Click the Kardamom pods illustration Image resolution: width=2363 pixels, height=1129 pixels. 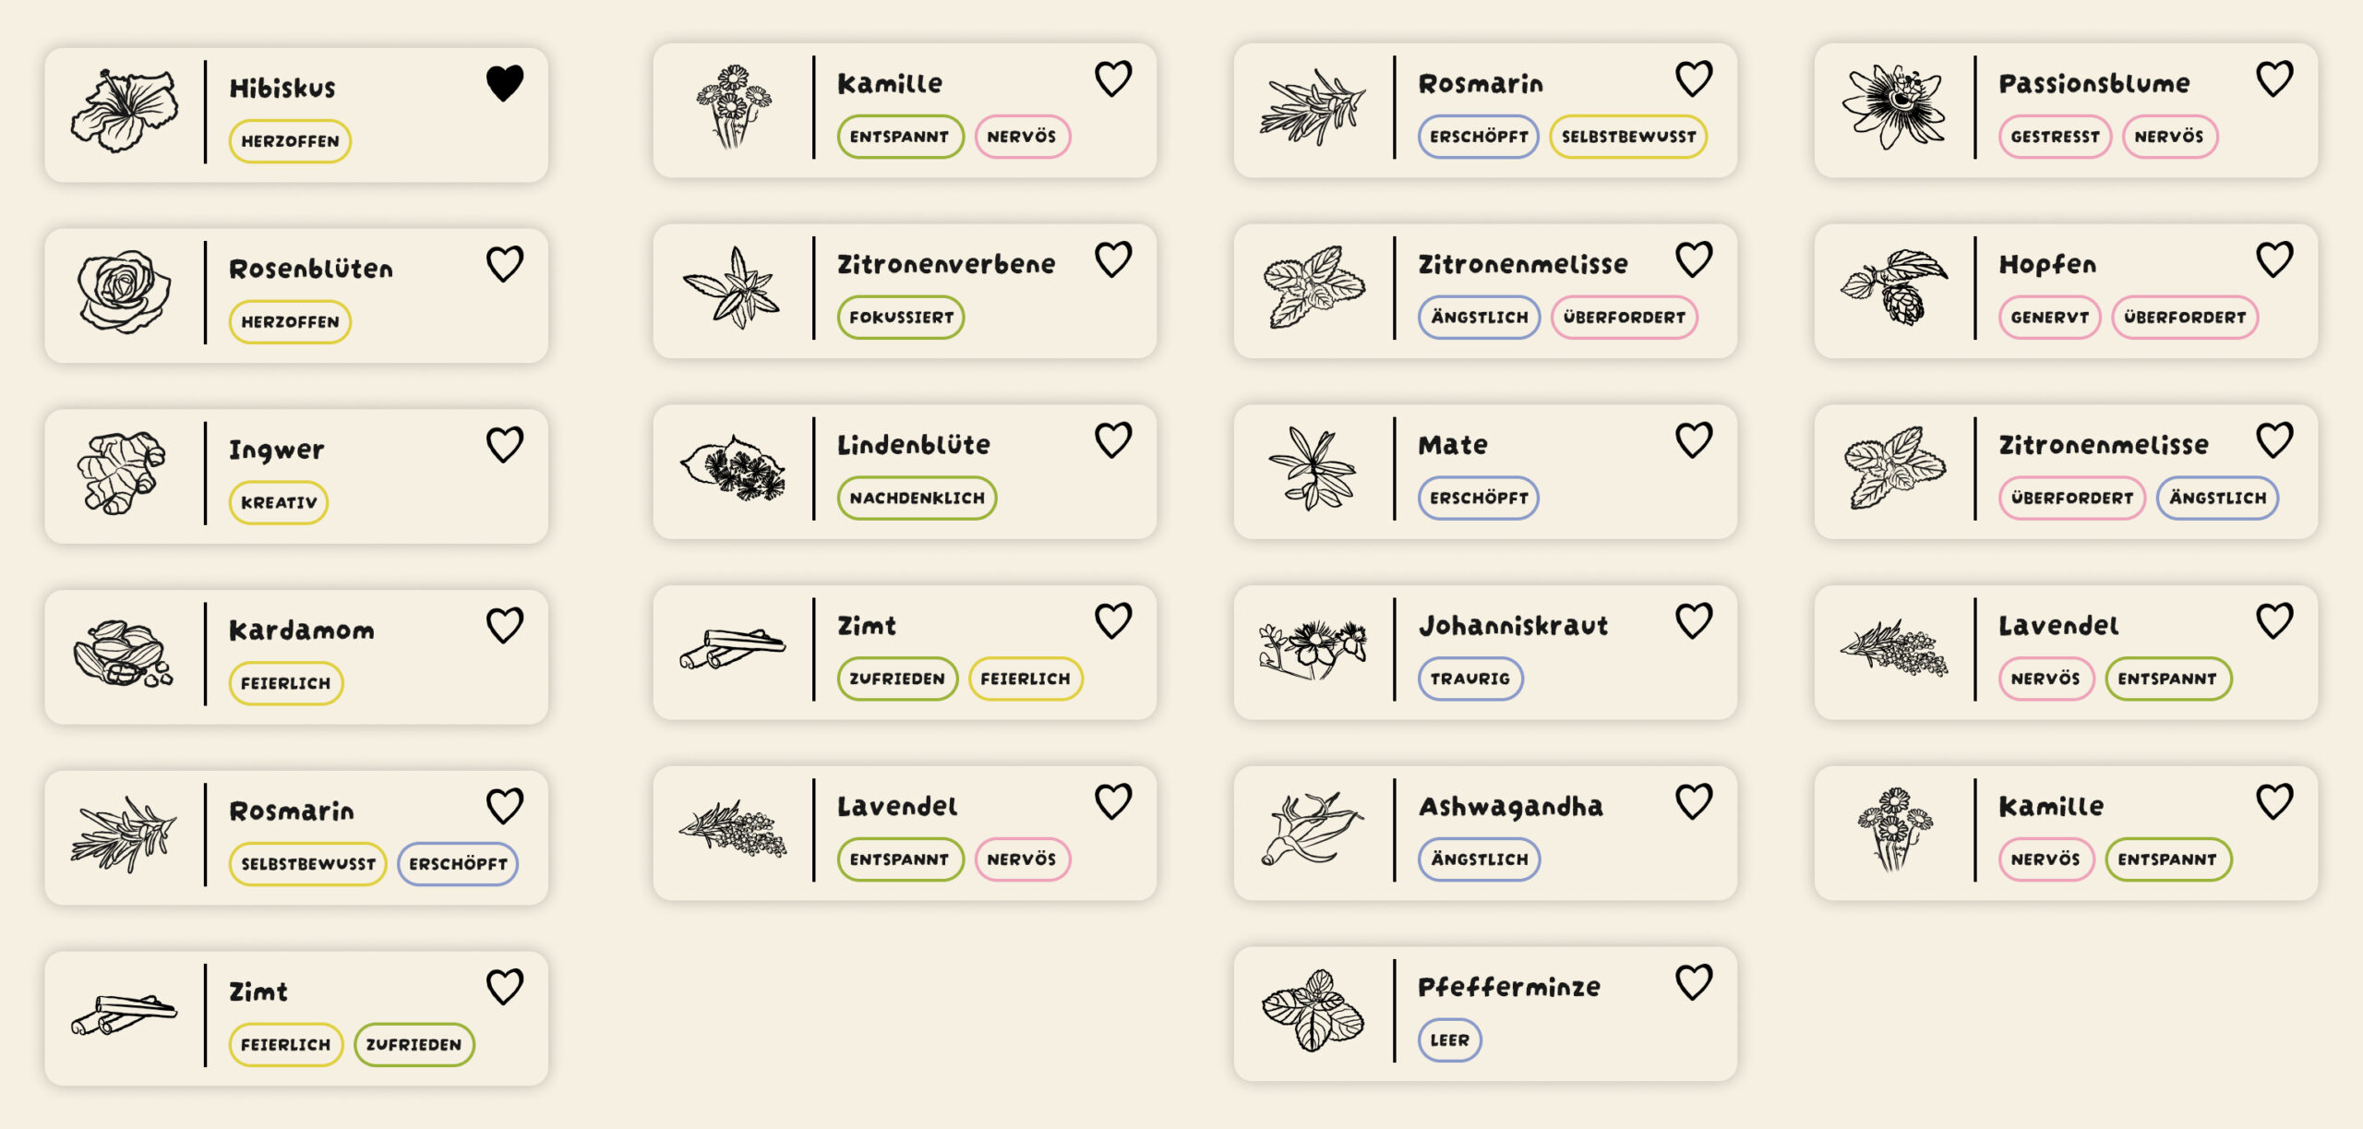coord(124,654)
